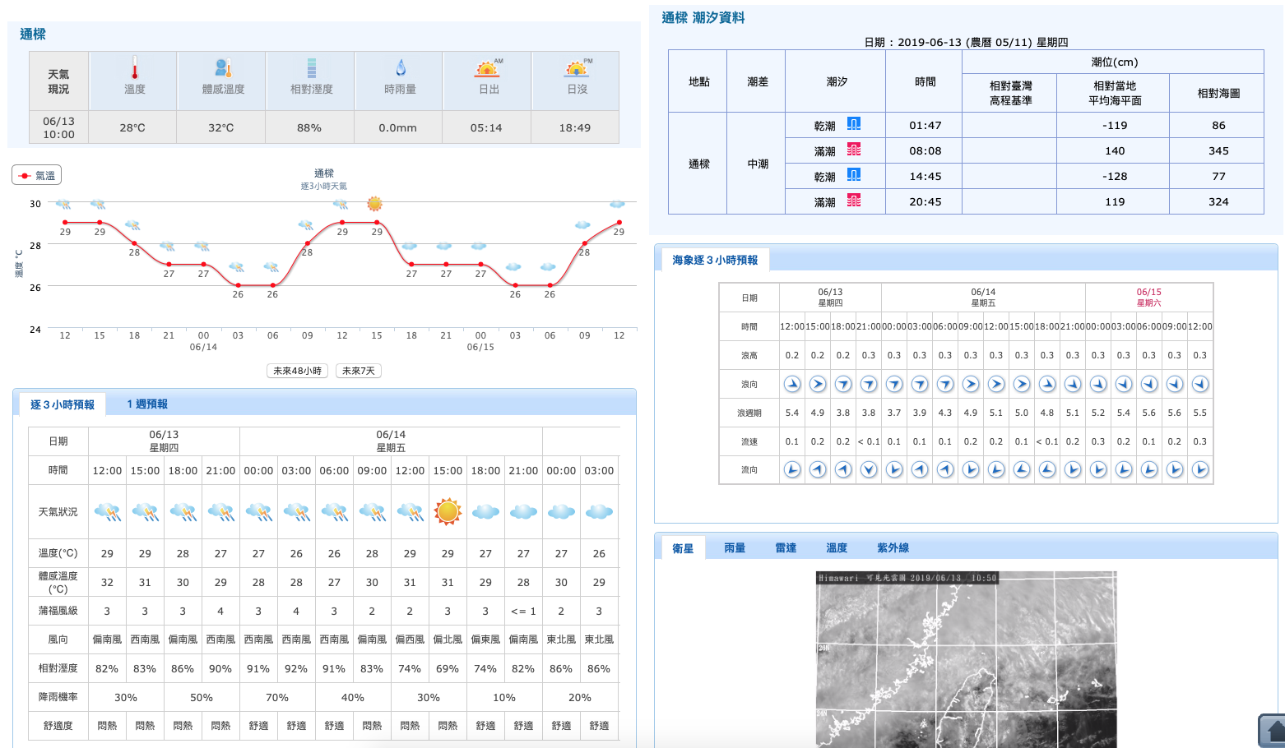Click the 0.0mm hourly rainfall value
The image size is (1285, 748).
398,127
